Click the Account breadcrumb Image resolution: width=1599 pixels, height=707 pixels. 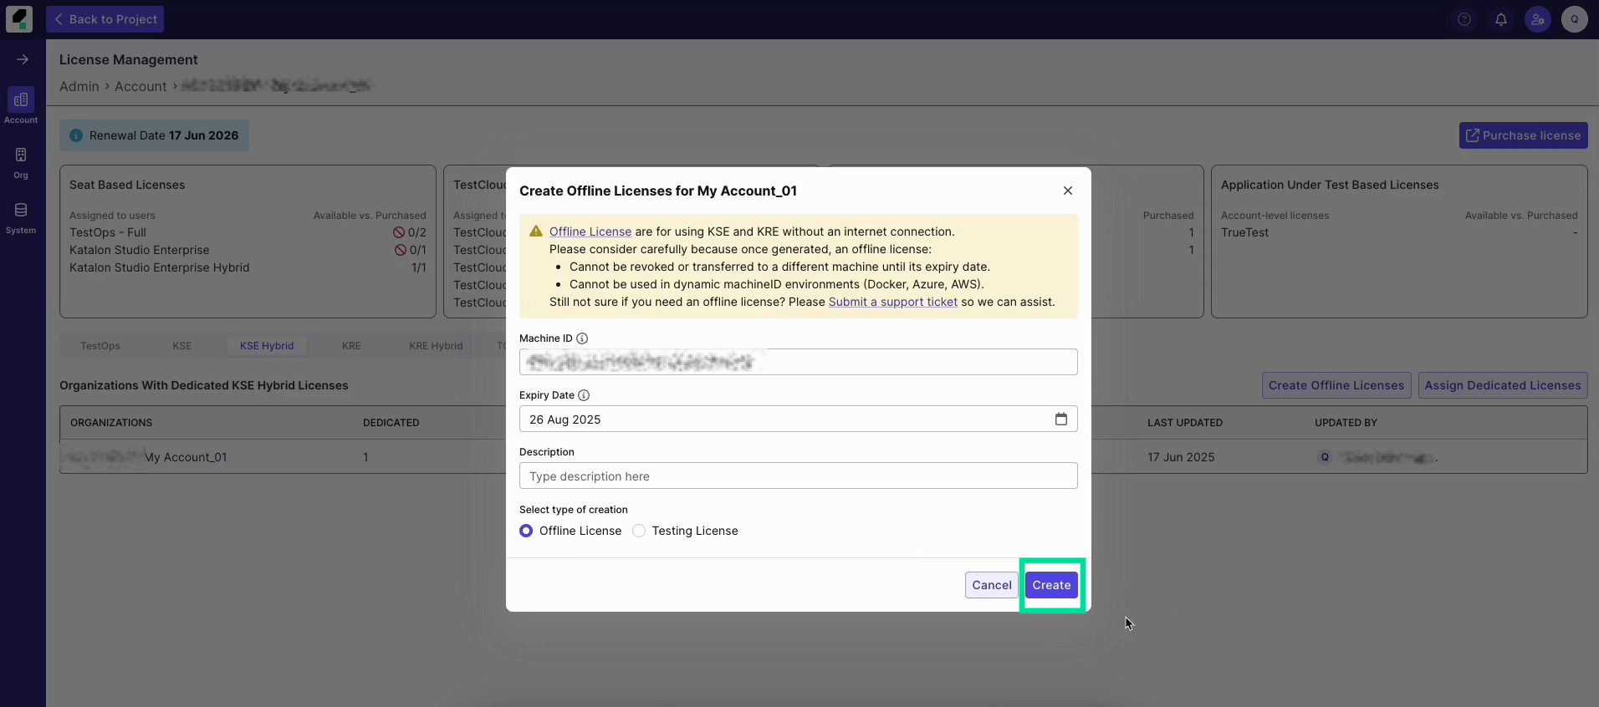(x=140, y=86)
